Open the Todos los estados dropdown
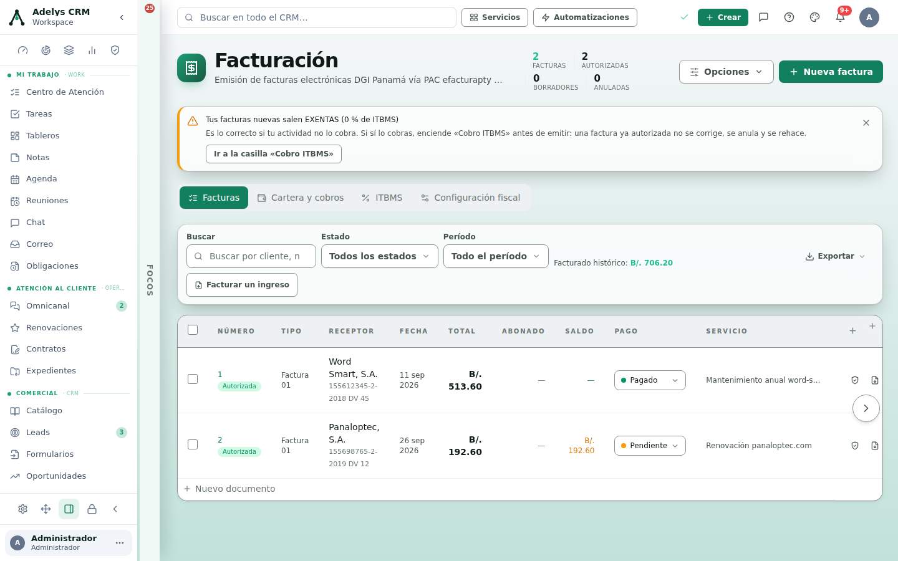 tap(380, 256)
